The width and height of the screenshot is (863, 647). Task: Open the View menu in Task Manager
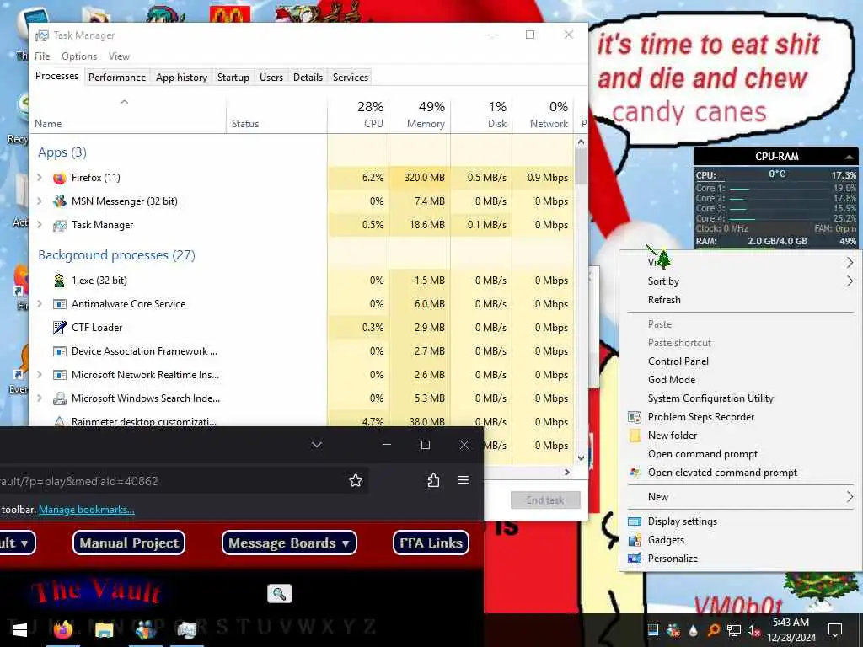click(119, 56)
